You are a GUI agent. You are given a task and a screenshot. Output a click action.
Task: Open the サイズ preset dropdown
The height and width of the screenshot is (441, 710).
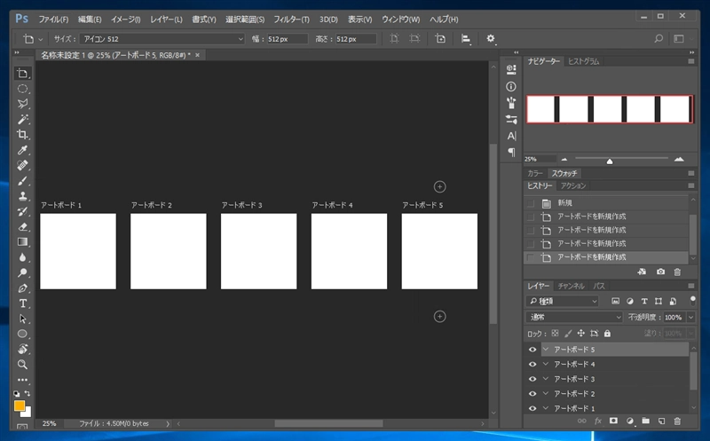pyautogui.click(x=161, y=39)
